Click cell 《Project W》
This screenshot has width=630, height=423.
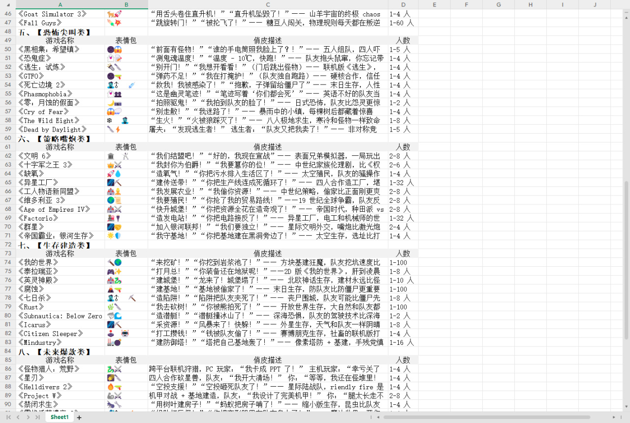tap(60, 395)
